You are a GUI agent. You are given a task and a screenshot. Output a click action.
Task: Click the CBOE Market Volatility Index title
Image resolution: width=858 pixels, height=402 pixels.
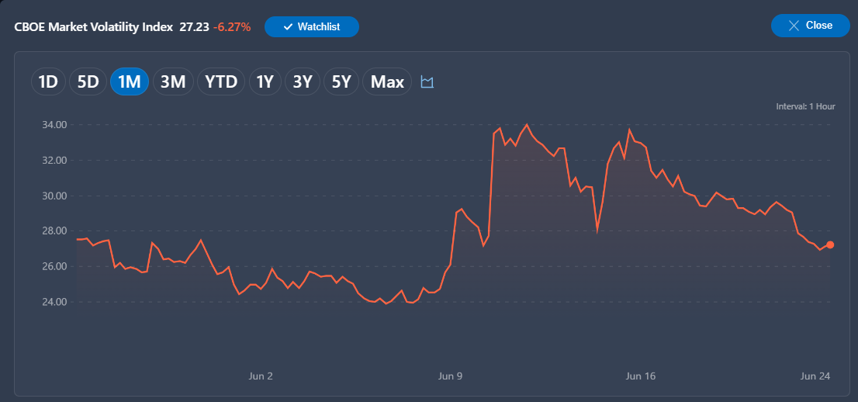pos(94,26)
